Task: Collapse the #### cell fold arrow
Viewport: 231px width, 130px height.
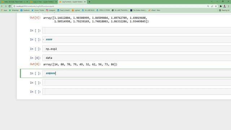Action: pos(43,39)
